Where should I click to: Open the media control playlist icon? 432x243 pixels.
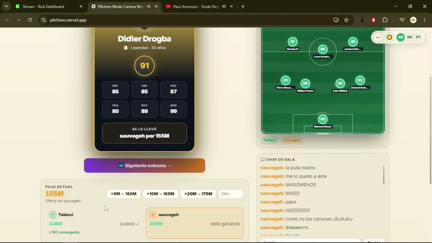click(402, 20)
